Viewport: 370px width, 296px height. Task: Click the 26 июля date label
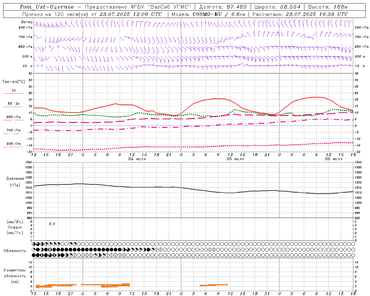pos(333,159)
